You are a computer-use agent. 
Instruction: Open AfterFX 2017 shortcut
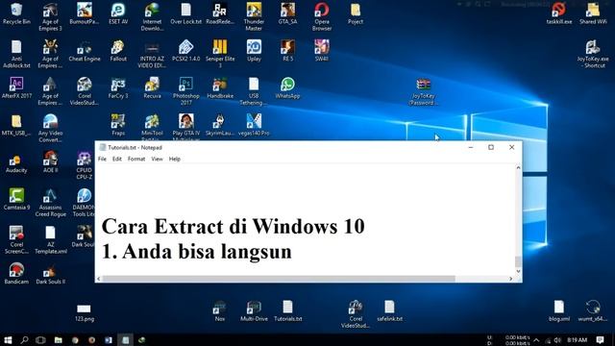pos(16,88)
